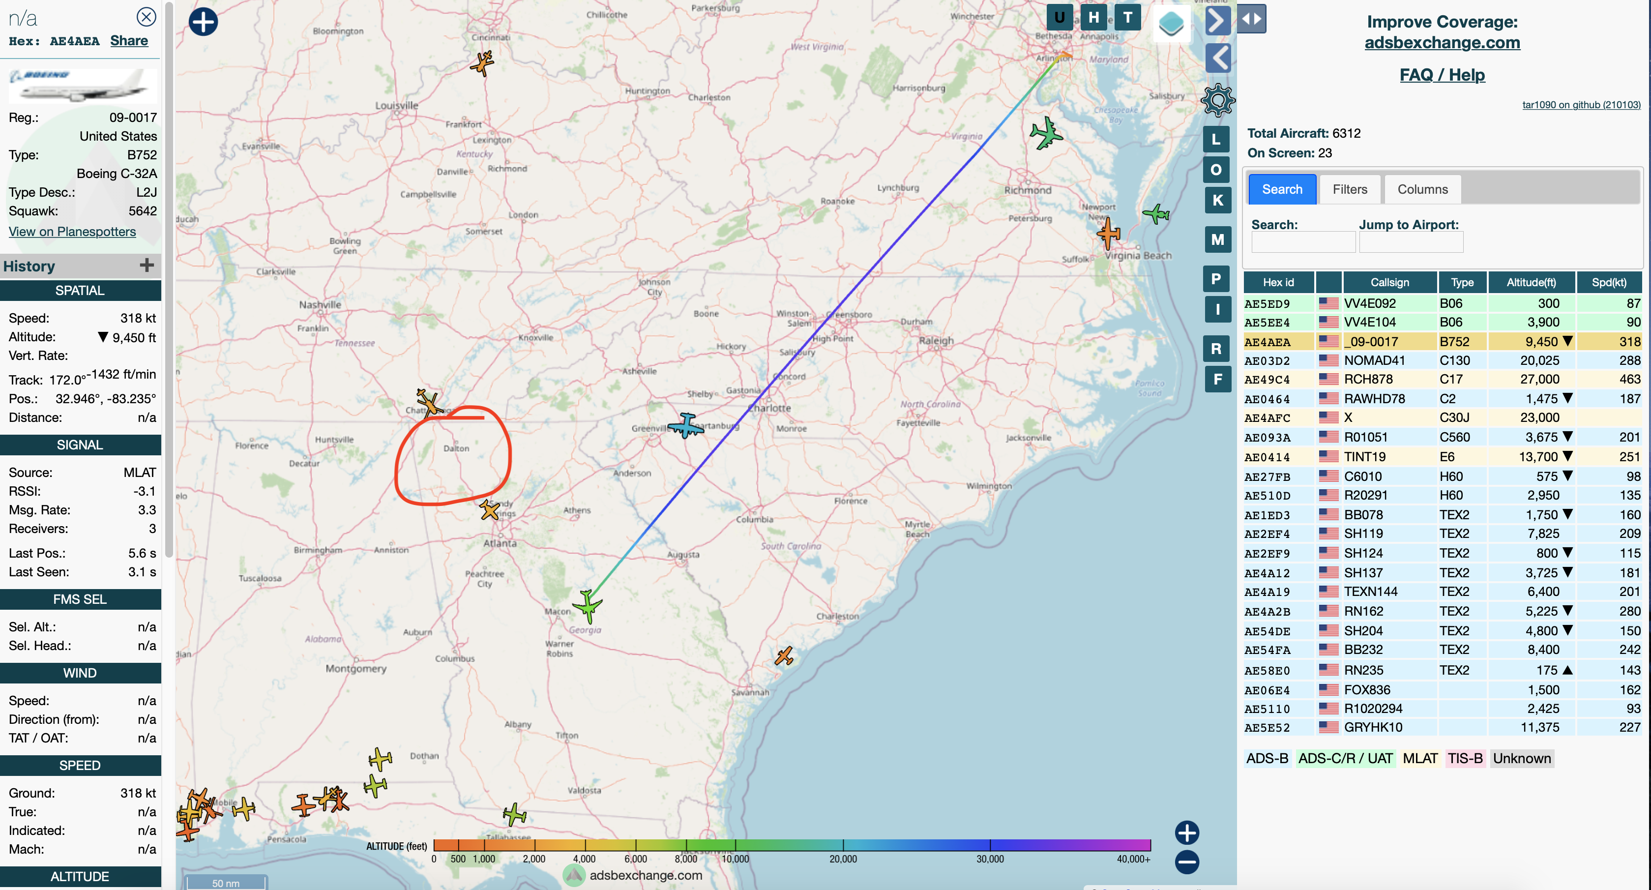Viewport: 1651px width, 890px height.
Task: Click the right chevron sidebar button
Action: [x=1217, y=20]
